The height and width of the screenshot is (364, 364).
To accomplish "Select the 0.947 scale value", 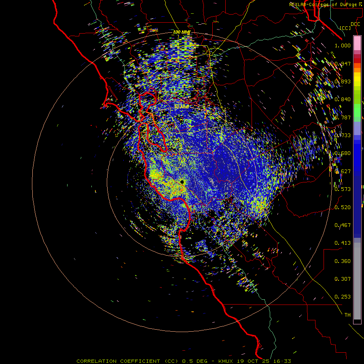I will tap(343, 63).
